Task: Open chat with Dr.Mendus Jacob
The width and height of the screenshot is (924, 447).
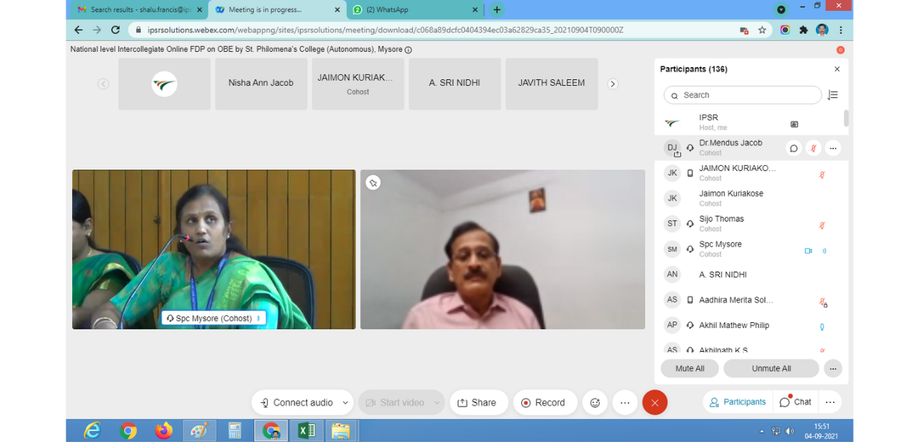Action: [x=793, y=149]
